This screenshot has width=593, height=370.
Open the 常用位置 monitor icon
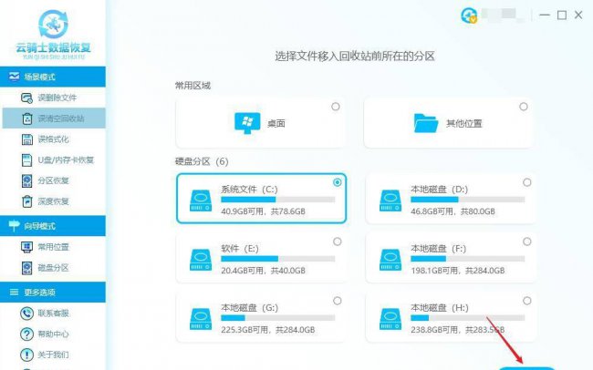click(26, 247)
